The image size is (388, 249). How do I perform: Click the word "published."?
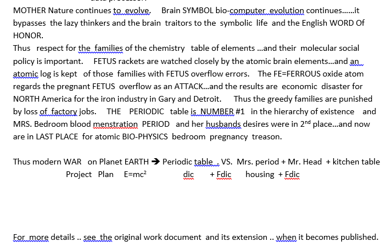point(359,238)
